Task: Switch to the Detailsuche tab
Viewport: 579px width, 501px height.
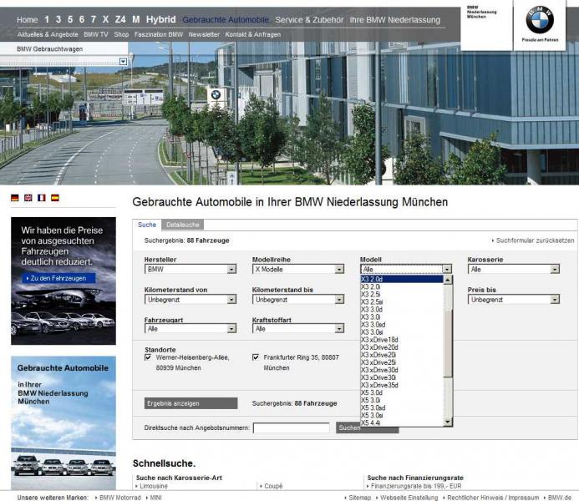Action: 181,225
